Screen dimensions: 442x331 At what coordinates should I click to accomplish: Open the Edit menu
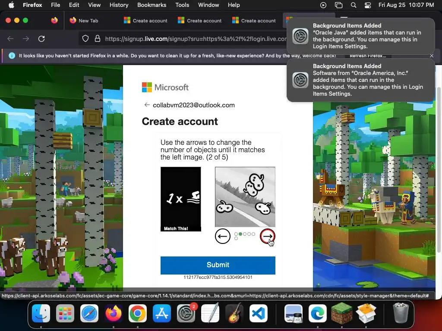tap(74, 5)
